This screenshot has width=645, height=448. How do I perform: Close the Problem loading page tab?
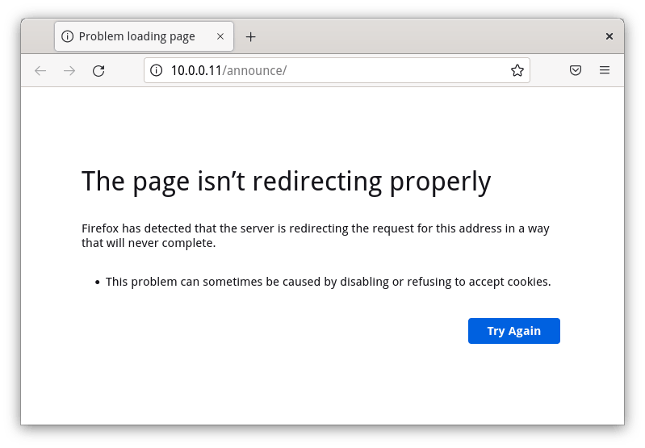pos(220,36)
